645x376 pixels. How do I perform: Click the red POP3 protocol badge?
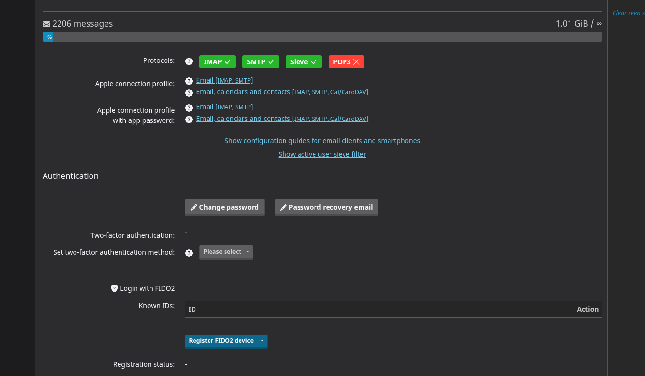point(346,62)
